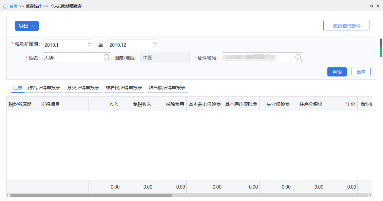Go to 首页 breadcrumb link
Image resolution: width=383 pixels, height=201 pixels.
13,6
